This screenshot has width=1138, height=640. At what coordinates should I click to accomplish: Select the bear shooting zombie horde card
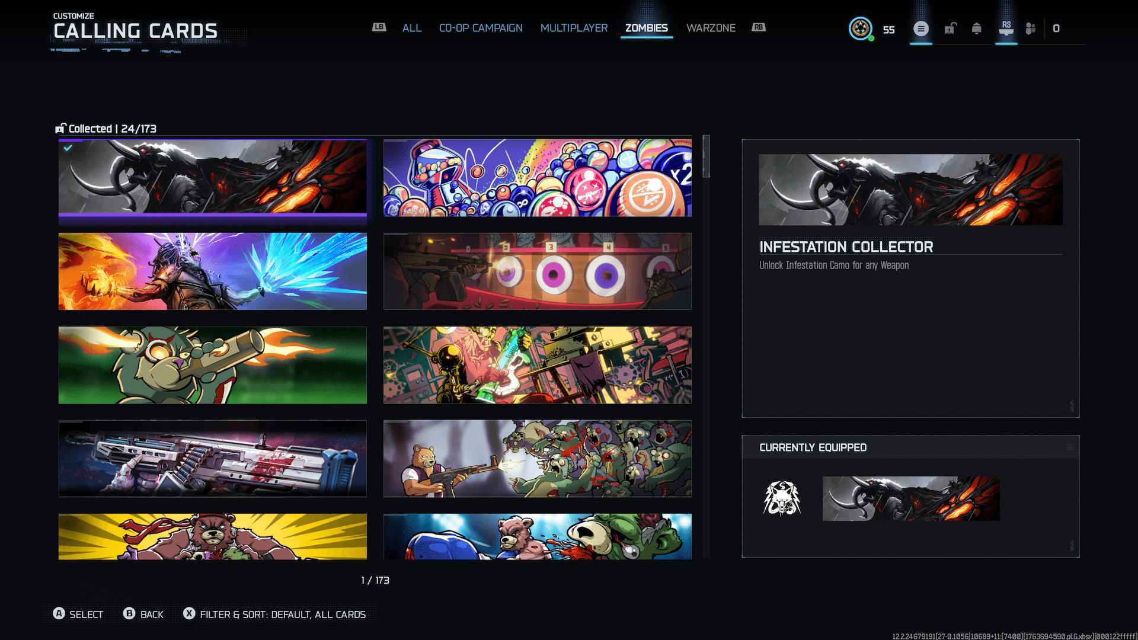[x=538, y=459]
